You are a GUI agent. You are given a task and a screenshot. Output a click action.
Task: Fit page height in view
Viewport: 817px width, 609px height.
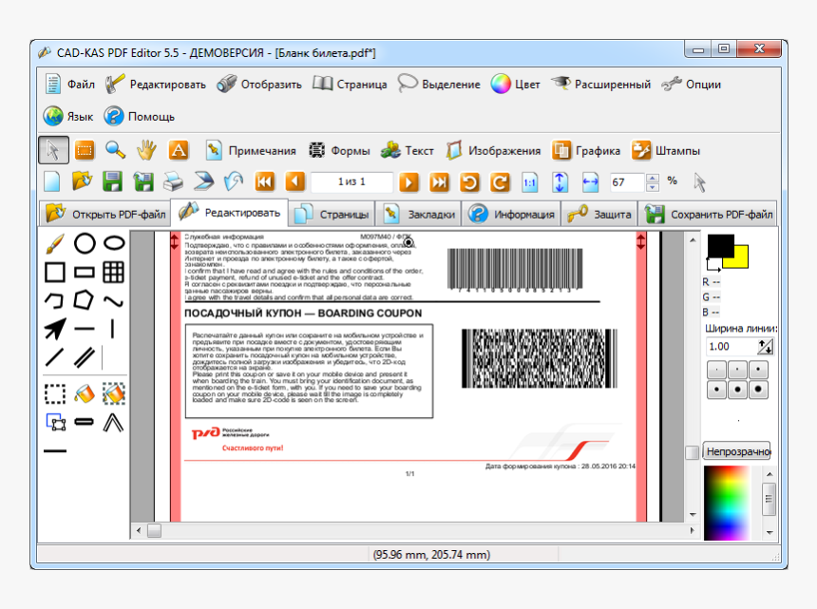coord(560,182)
